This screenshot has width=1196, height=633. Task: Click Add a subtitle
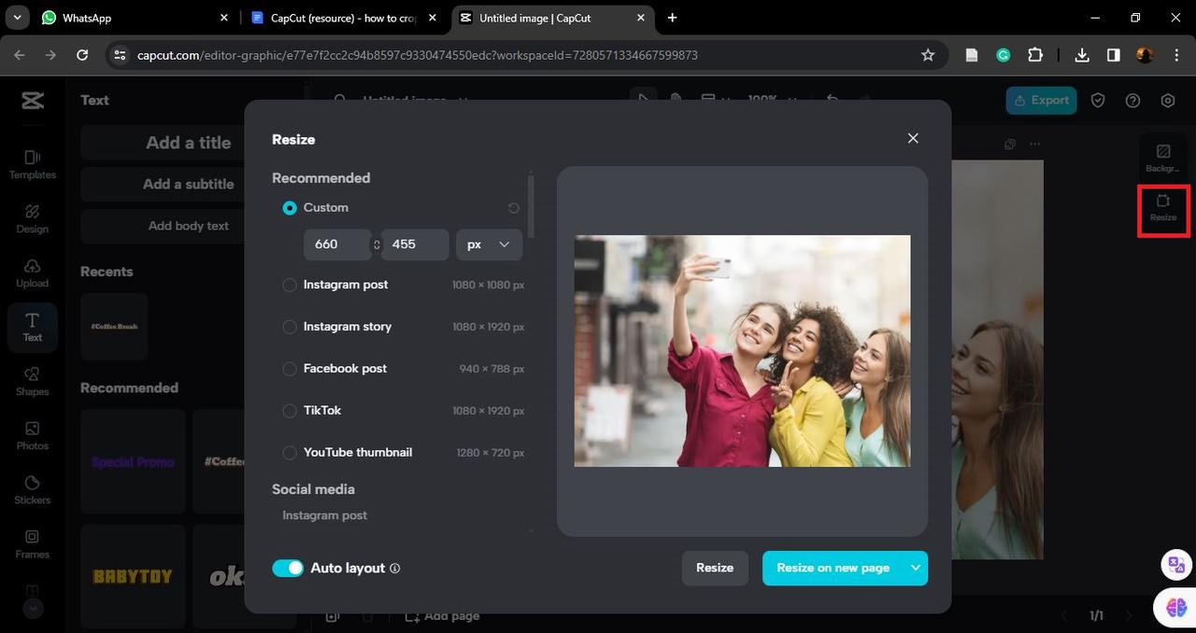(189, 184)
